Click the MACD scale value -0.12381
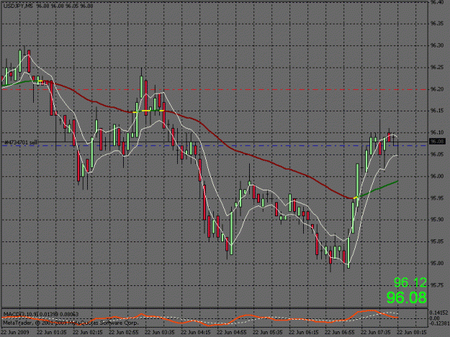450x337 pixels. [438, 323]
